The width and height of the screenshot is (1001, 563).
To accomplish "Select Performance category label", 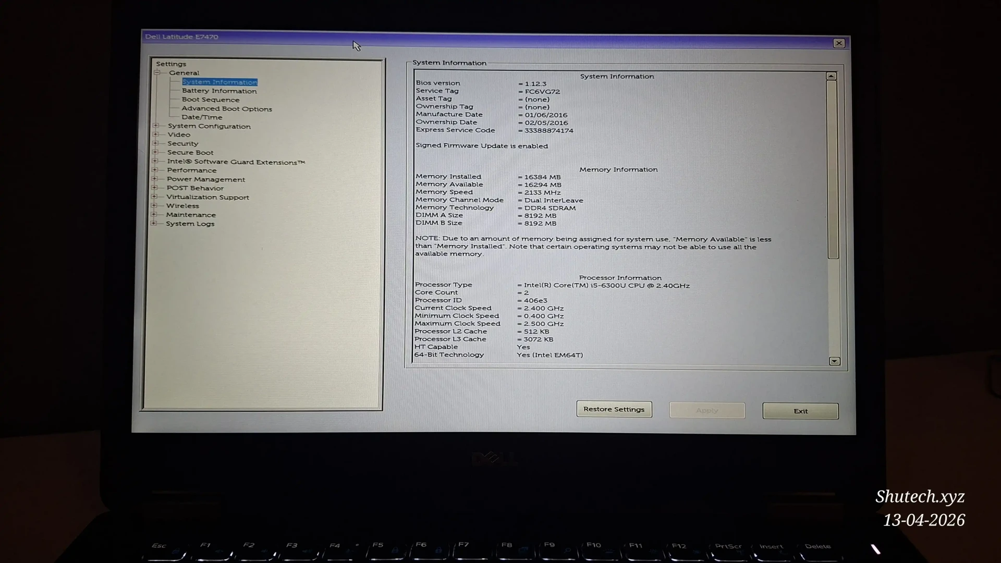I will (191, 170).
